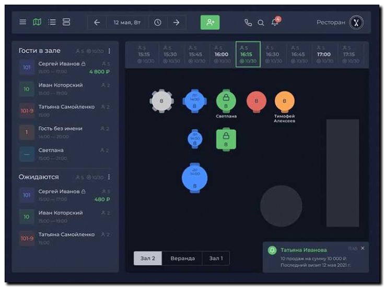
Task: Close the Татьяна Иванова notification
Action: 363,248
